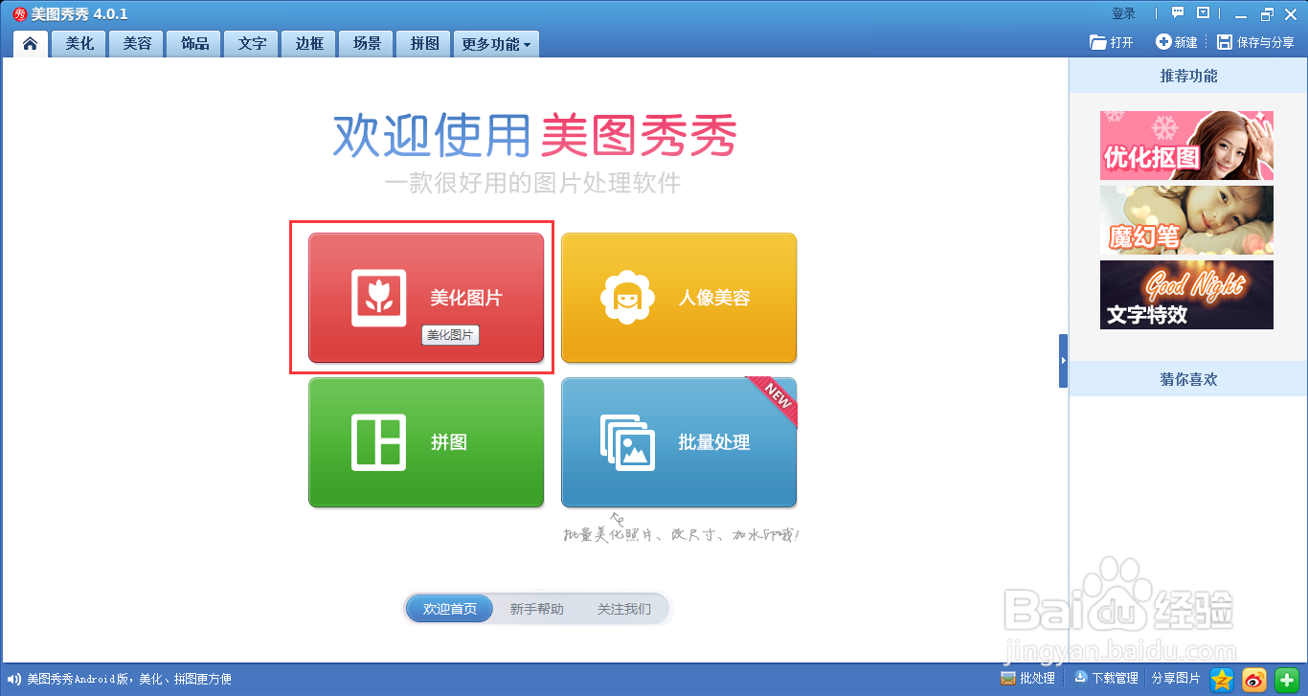Click the 登录 login link
Image resolution: width=1308 pixels, height=696 pixels.
(1123, 13)
